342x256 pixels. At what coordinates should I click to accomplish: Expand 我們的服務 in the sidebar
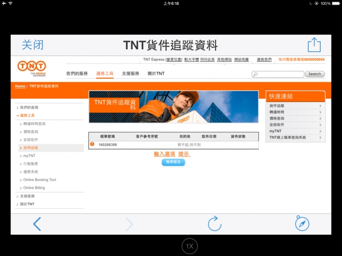pos(29,107)
